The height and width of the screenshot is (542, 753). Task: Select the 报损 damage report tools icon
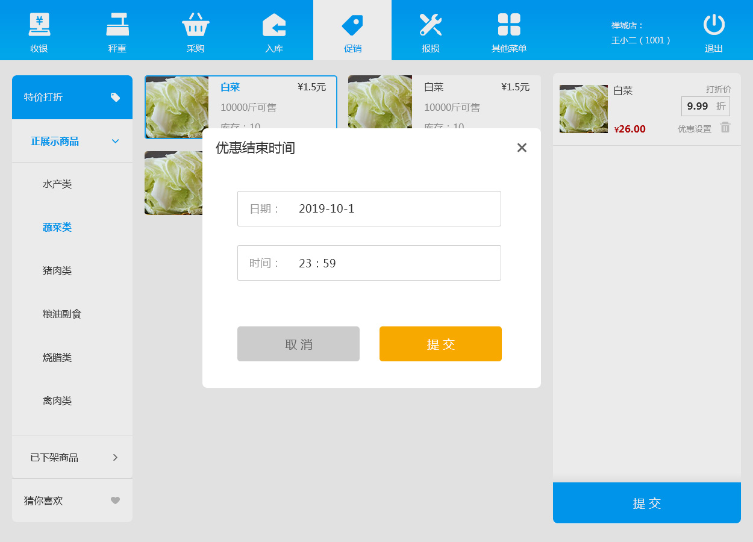[431, 25]
